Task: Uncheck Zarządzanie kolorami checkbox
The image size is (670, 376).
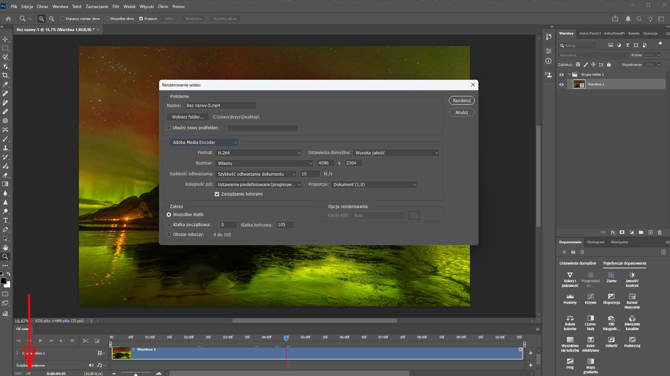Action: [x=217, y=194]
